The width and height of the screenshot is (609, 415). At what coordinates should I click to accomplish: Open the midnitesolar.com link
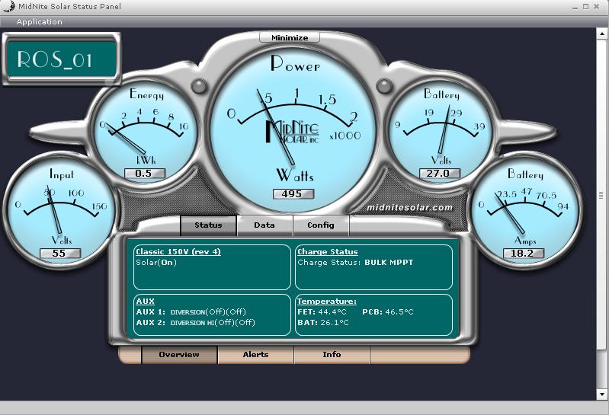tap(410, 208)
